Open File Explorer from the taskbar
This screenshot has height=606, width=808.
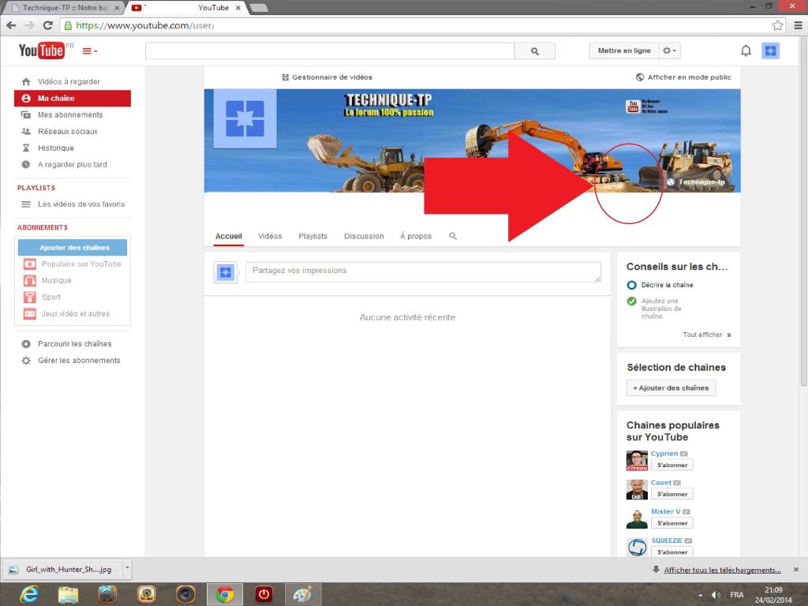click(x=68, y=594)
